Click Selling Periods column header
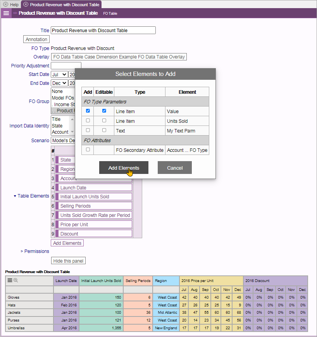The width and height of the screenshot is (317, 337). pos(138,281)
